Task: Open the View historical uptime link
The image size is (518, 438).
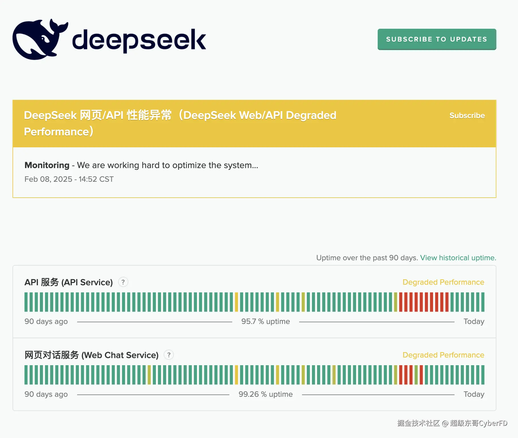Action: pyautogui.click(x=458, y=258)
